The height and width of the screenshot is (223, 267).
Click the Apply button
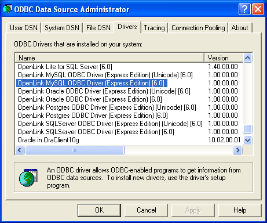pos(193,210)
